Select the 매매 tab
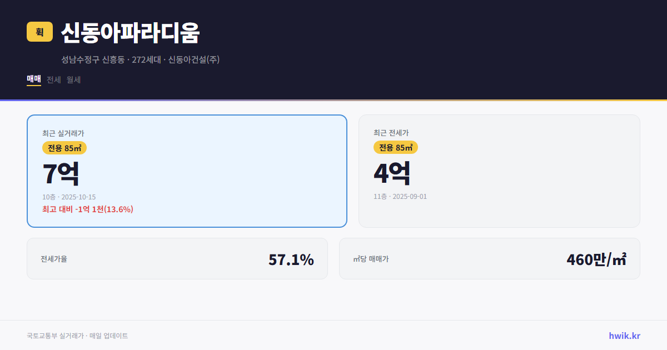The image size is (667, 350). point(32,79)
